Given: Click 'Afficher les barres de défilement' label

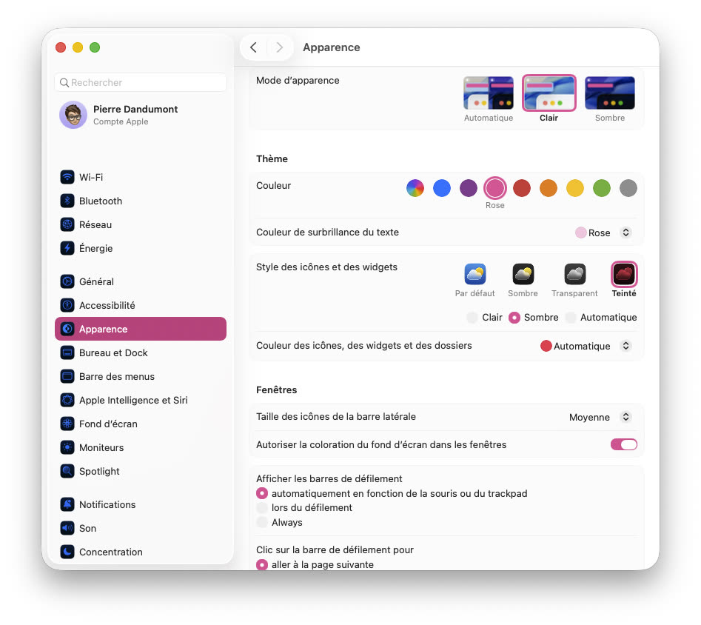Looking at the screenshot, I should [x=329, y=478].
